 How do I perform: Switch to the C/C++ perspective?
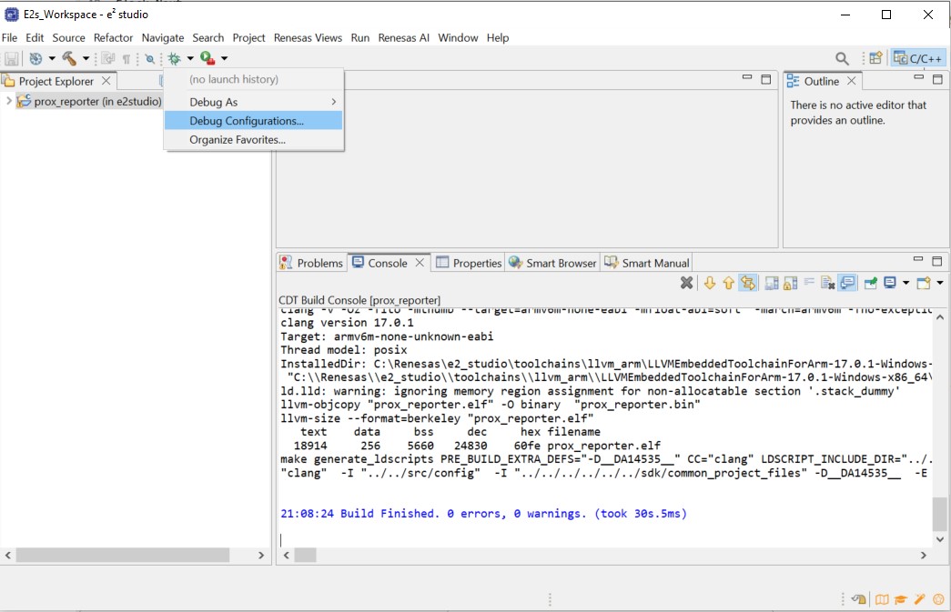917,58
